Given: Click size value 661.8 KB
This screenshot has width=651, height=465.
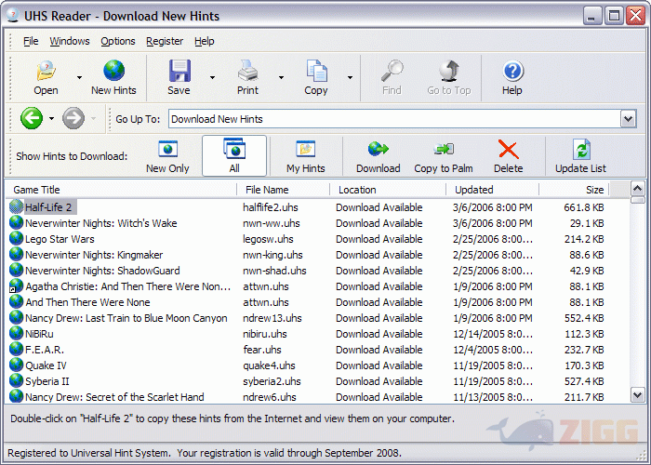Looking at the screenshot, I should pos(583,207).
